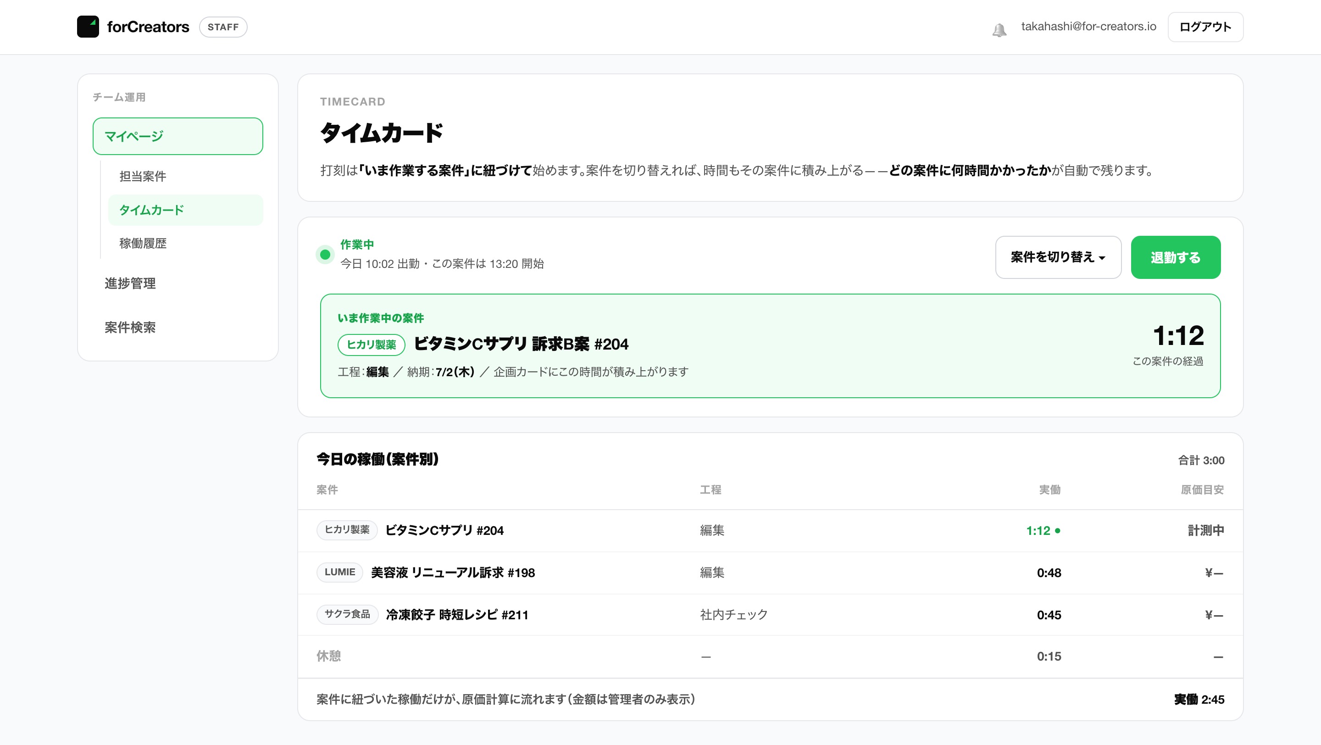Click the ビタミンCサプリ 訴求B案 #204 title

click(521, 344)
